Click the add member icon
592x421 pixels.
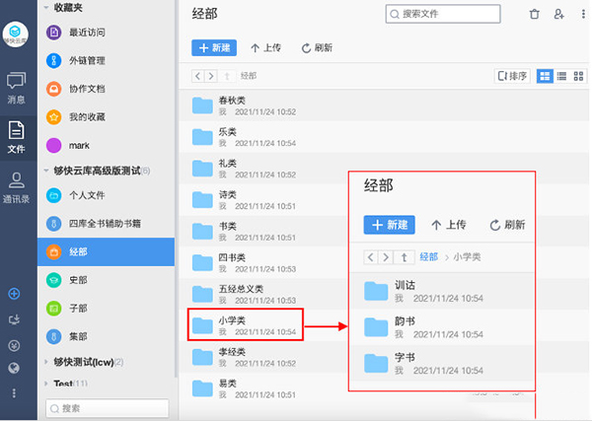tap(558, 15)
